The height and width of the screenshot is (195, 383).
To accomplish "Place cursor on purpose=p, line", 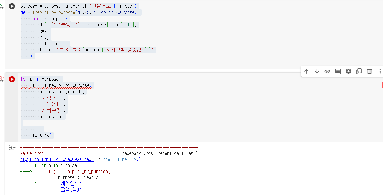I will pos(51,117).
